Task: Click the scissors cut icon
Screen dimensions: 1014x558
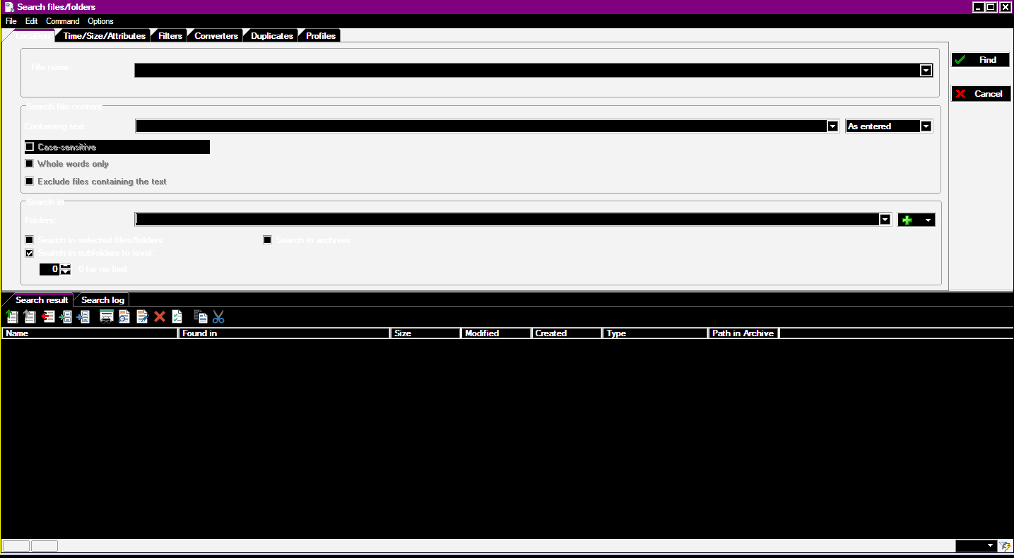Action: 218,317
